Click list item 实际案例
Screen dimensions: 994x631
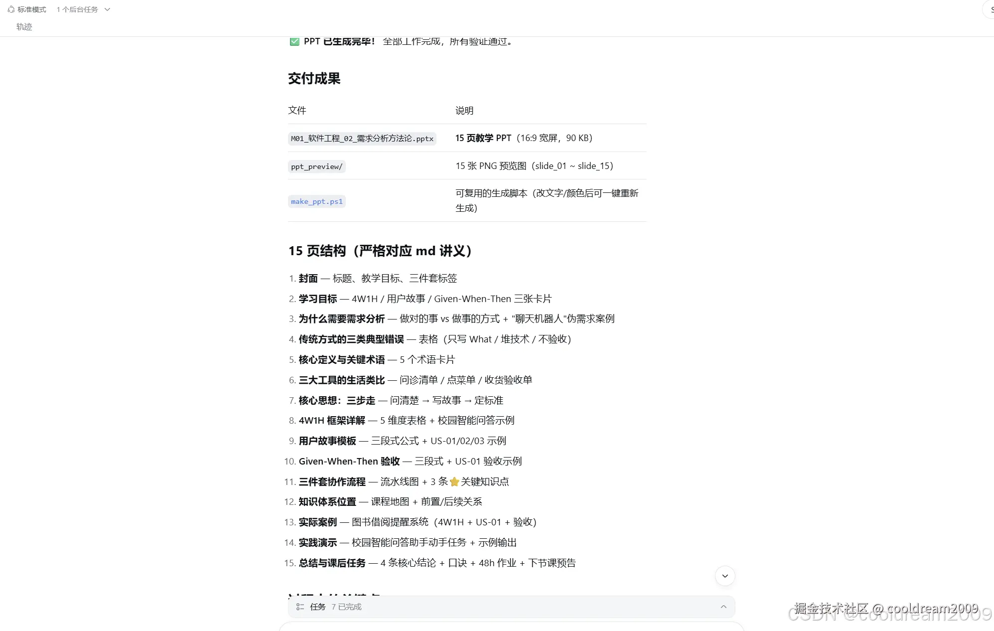click(418, 522)
